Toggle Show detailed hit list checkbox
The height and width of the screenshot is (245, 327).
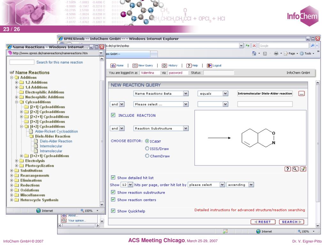click(113, 177)
